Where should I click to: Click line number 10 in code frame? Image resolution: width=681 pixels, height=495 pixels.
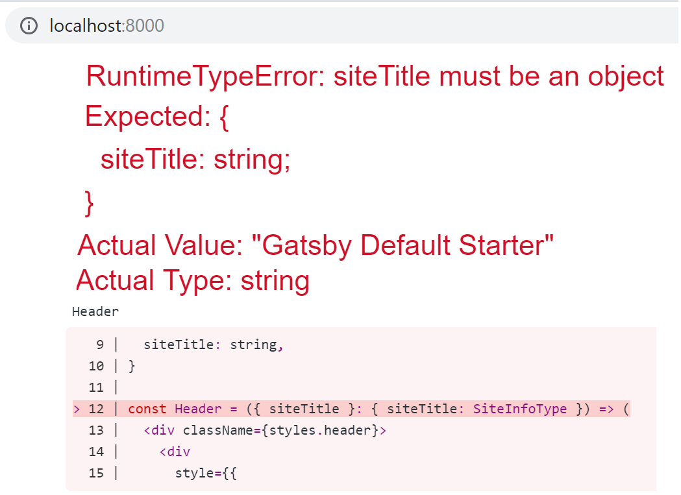[96, 366]
